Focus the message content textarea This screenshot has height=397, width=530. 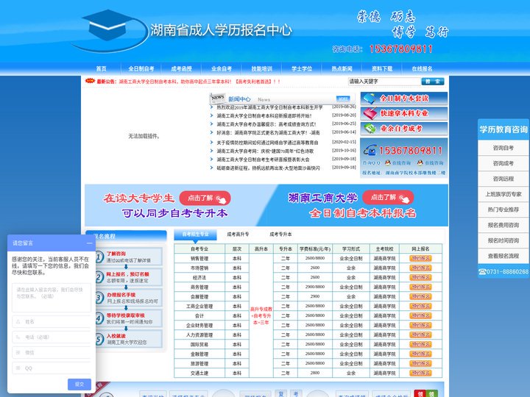[x=52, y=298]
